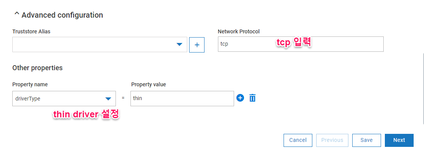The height and width of the screenshot is (158, 424).
Task: Open the Truststore Alias dropdown
Action: coord(179,44)
